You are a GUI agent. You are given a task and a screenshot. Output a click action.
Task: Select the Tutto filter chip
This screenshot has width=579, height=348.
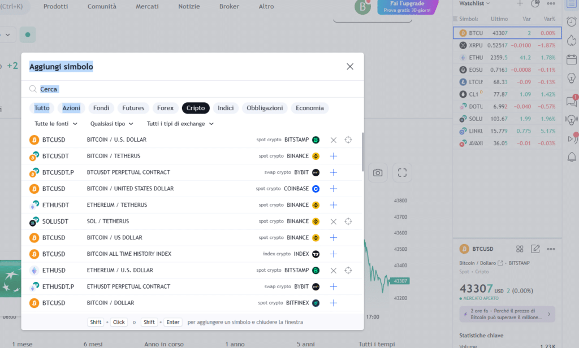click(42, 108)
